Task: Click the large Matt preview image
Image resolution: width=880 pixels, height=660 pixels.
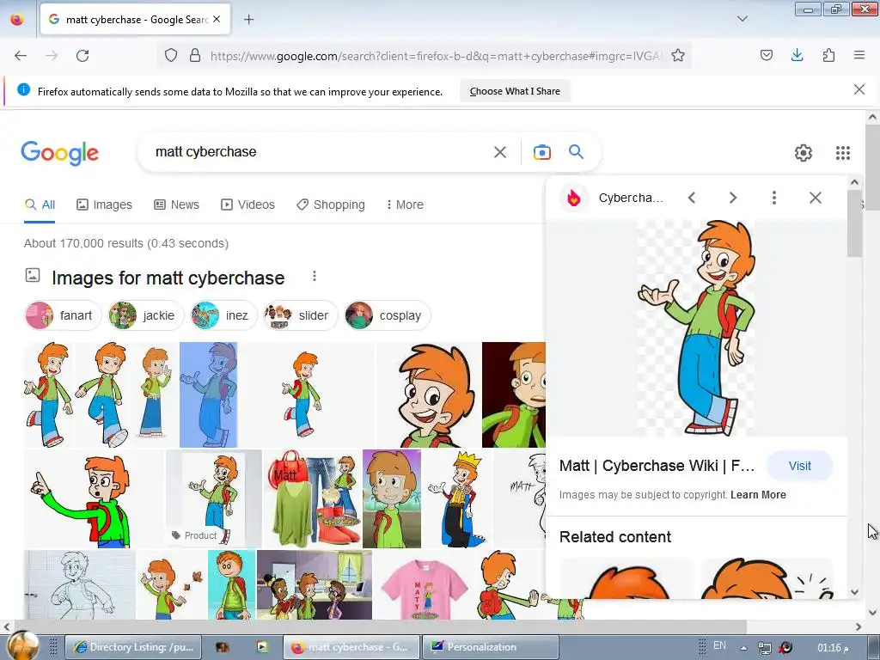Action: pyautogui.click(x=696, y=327)
